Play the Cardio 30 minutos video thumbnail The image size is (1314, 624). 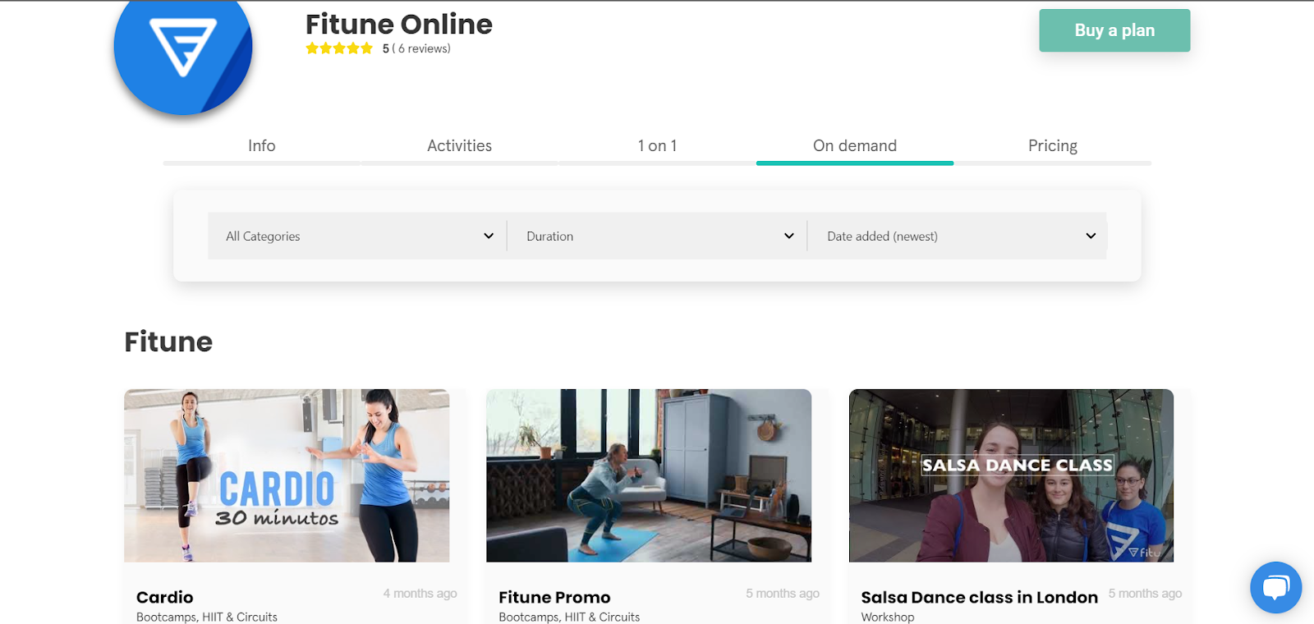tap(287, 475)
